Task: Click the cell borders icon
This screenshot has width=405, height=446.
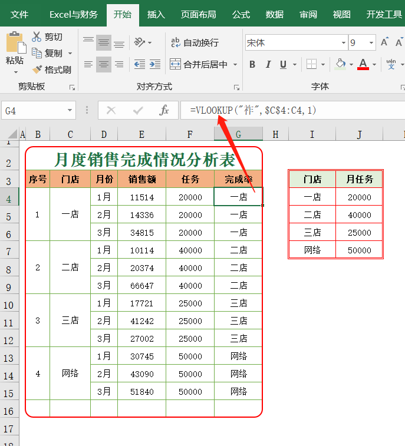Action: point(311,64)
